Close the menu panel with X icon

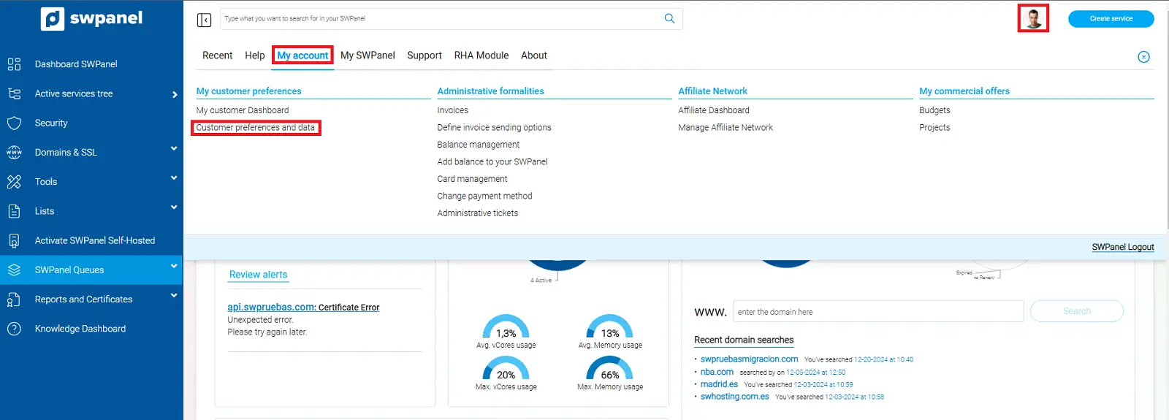pyautogui.click(x=1143, y=57)
